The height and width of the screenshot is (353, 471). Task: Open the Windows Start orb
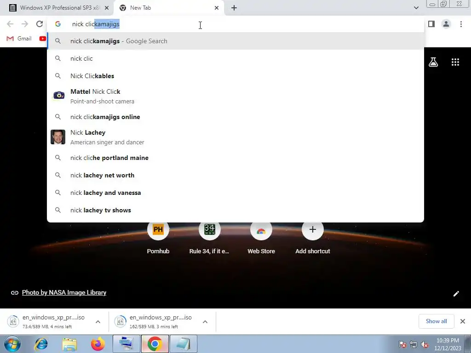click(x=12, y=344)
